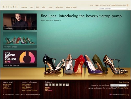Screen dimensions: 131x99
Task: Open the world of gucci menu
Action: click(71, 7)
